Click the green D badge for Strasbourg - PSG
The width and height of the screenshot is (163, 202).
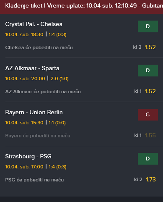tap(148, 159)
